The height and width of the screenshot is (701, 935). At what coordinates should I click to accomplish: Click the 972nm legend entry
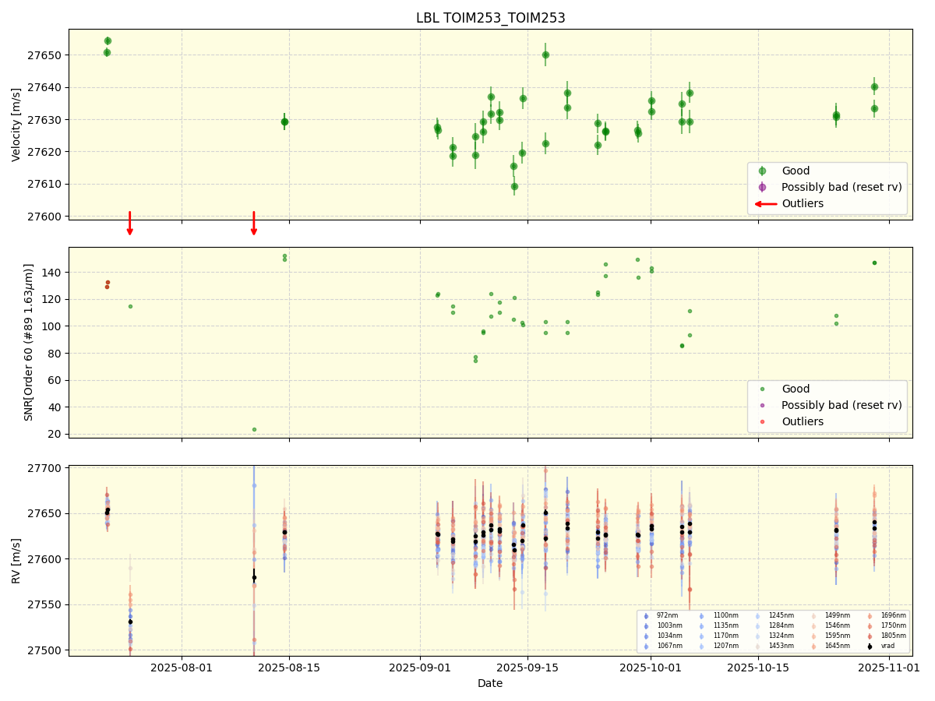coord(661,615)
